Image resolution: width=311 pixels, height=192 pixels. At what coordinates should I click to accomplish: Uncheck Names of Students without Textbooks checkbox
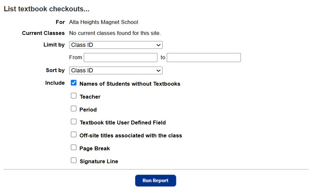tap(74, 83)
